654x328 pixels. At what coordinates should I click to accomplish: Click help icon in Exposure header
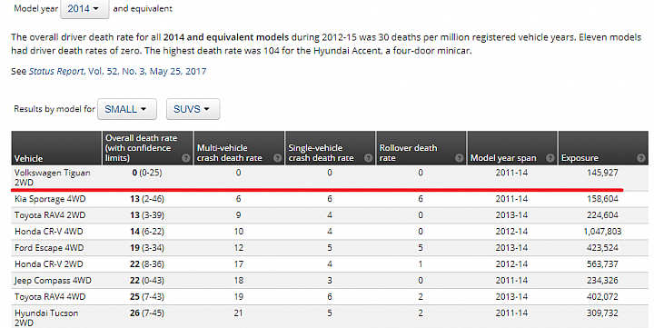point(641,158)
